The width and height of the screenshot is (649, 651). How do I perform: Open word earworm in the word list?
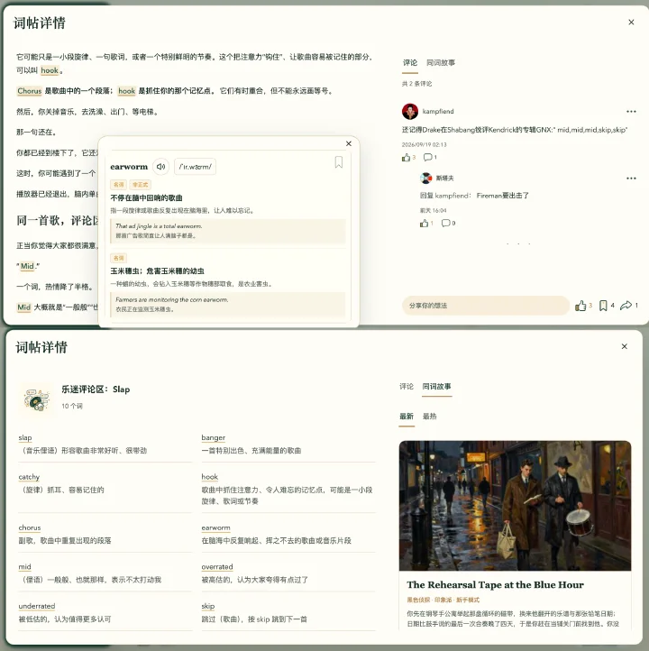click(x=215, y=527)
